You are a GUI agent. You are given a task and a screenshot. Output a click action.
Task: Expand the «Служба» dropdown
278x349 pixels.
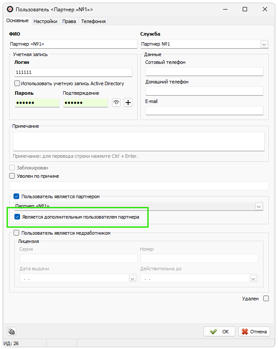coord(264,44)
